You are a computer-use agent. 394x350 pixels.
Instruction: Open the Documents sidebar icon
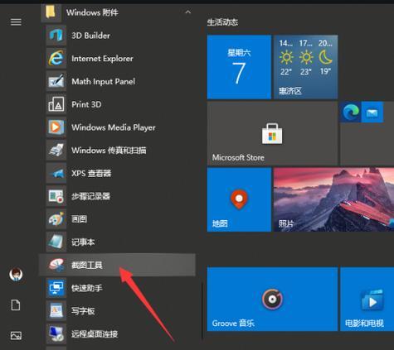click(16, 305)
